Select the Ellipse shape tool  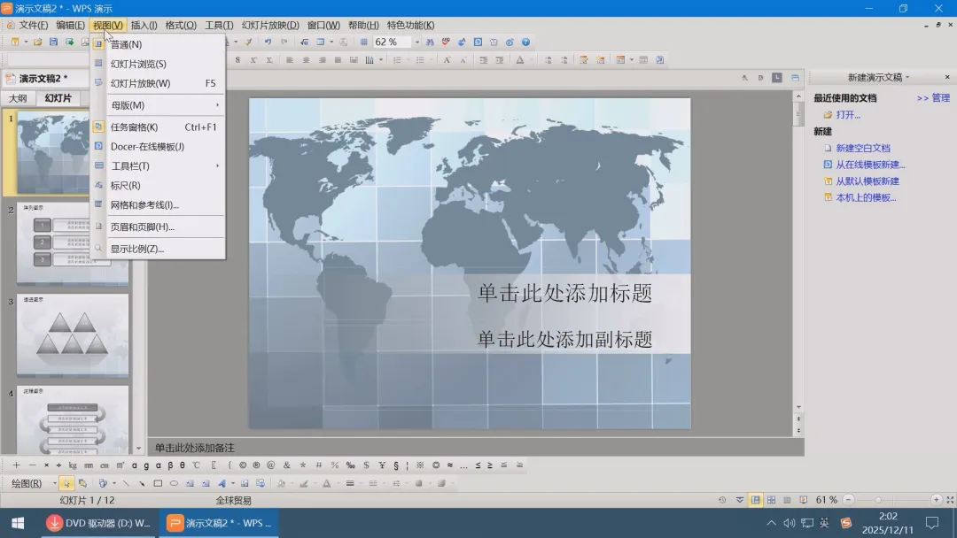[x=174, y=483]
